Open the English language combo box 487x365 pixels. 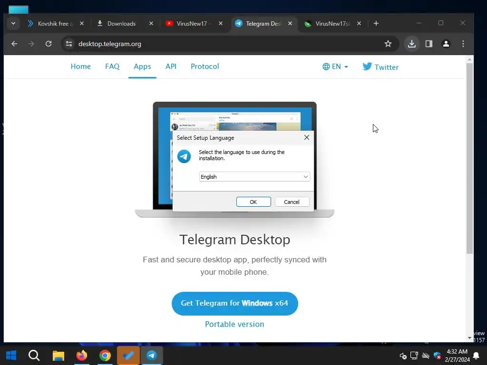[x=254, y=177]
